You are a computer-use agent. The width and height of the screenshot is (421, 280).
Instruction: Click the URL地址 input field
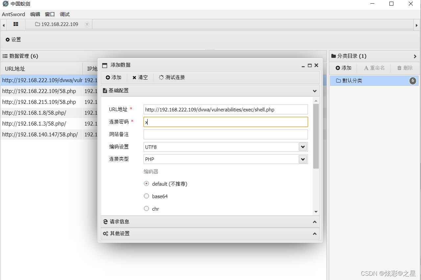226,110
